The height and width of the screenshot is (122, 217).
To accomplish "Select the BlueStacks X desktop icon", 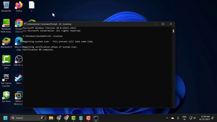I will [6, 43].
